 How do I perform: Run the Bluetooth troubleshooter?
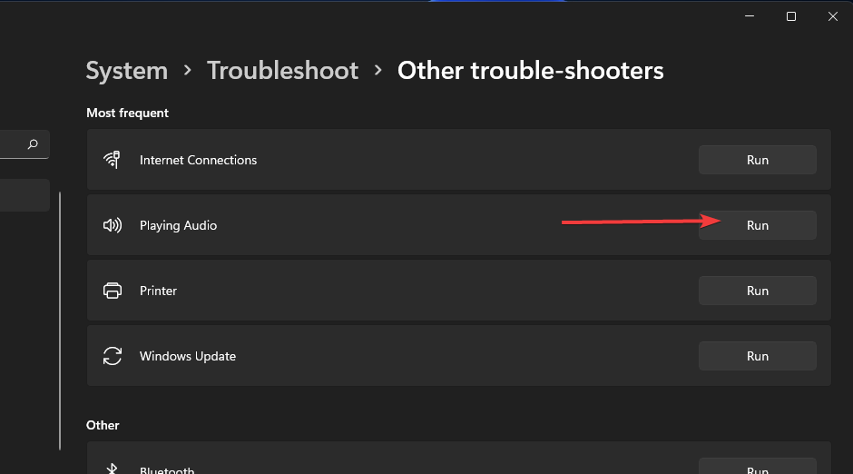pos(757,469)
